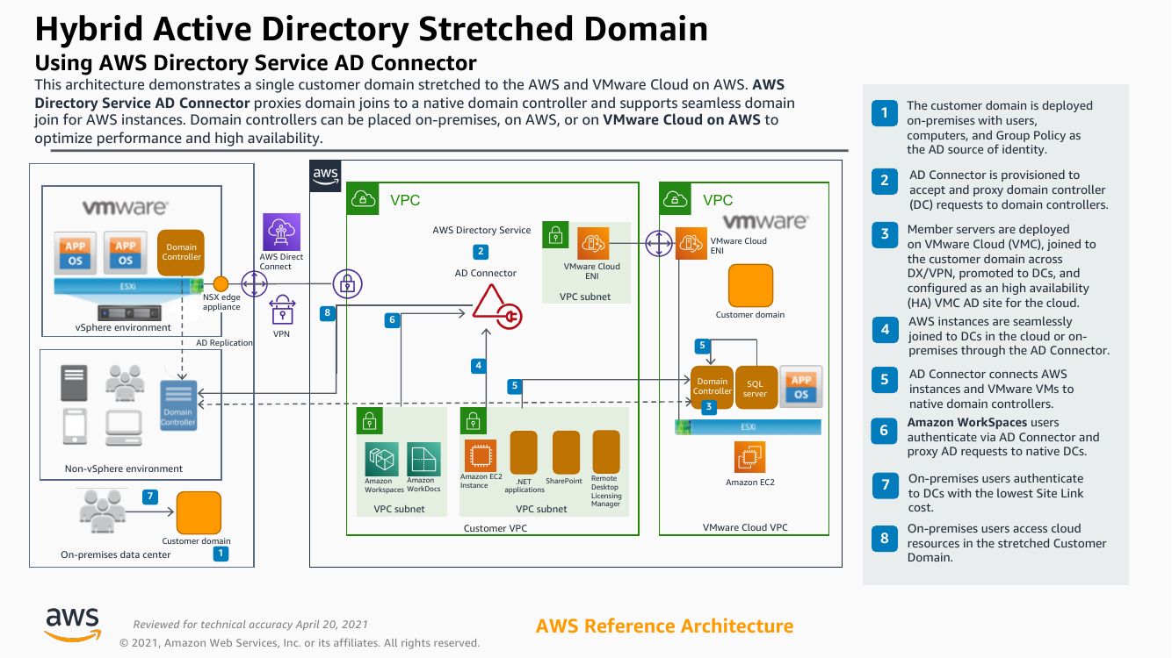The width and height of the screenshot is (1172, 658).
Task: Click the Amazon EC2 icon in VMware Cloud VPC
Action: point(750,457)
